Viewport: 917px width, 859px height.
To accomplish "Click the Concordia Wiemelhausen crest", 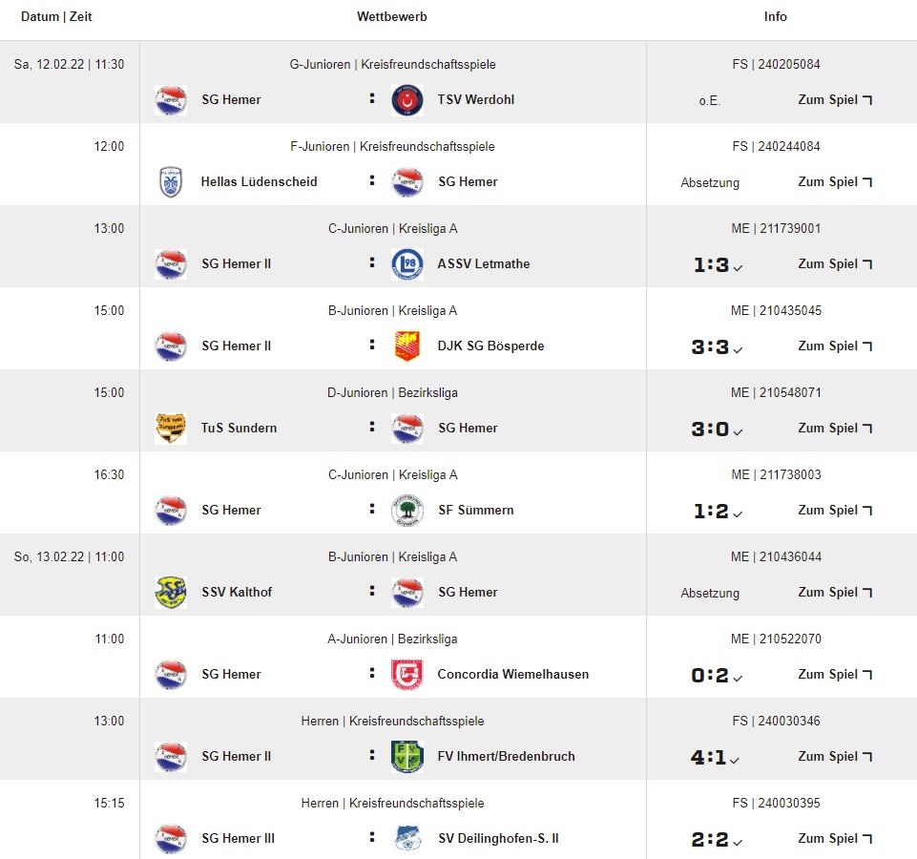I will pos(407,675).
